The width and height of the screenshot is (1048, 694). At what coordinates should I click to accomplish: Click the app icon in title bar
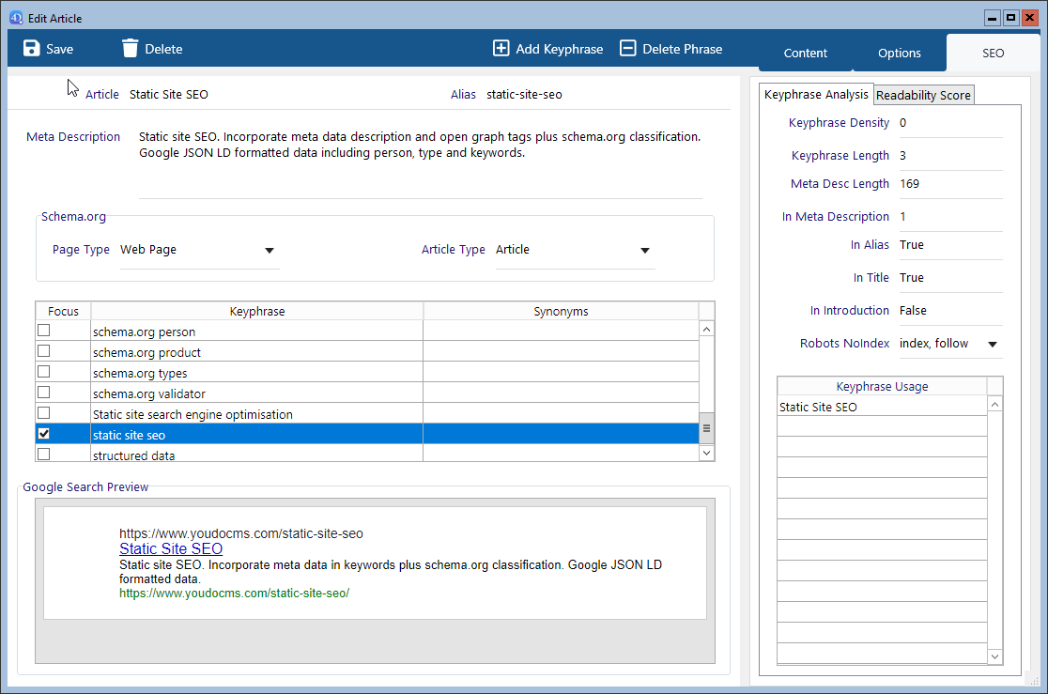(x=16, y=18)
